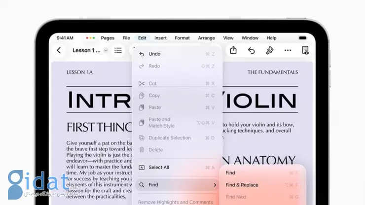Choose Delete in the Edit menu

coord(177,150)
